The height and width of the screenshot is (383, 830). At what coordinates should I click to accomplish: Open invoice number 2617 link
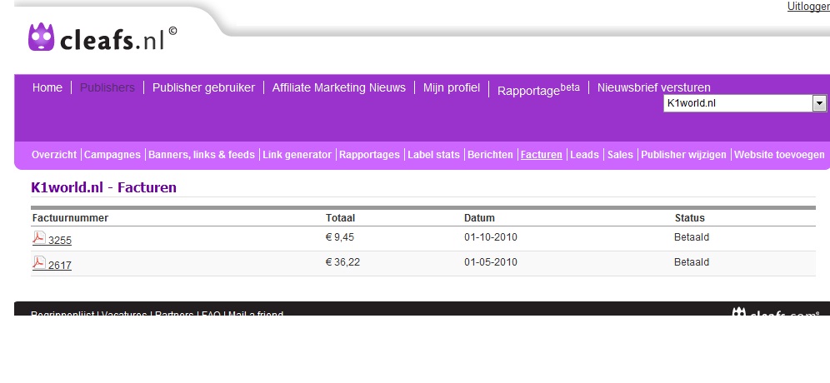60,266
